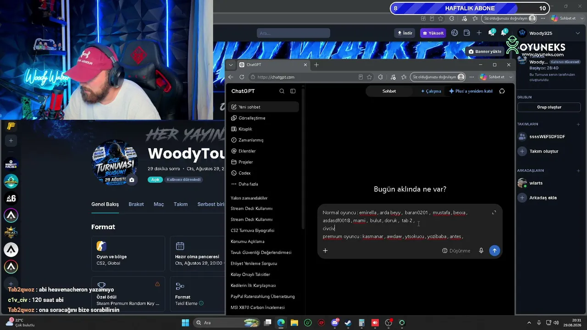Open temporary chat icon in ChatGPT header

[x=502, y=91]
